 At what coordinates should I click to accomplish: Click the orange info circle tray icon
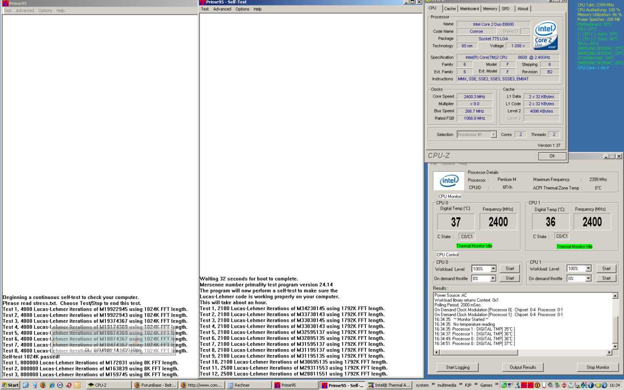coord(537,385)
